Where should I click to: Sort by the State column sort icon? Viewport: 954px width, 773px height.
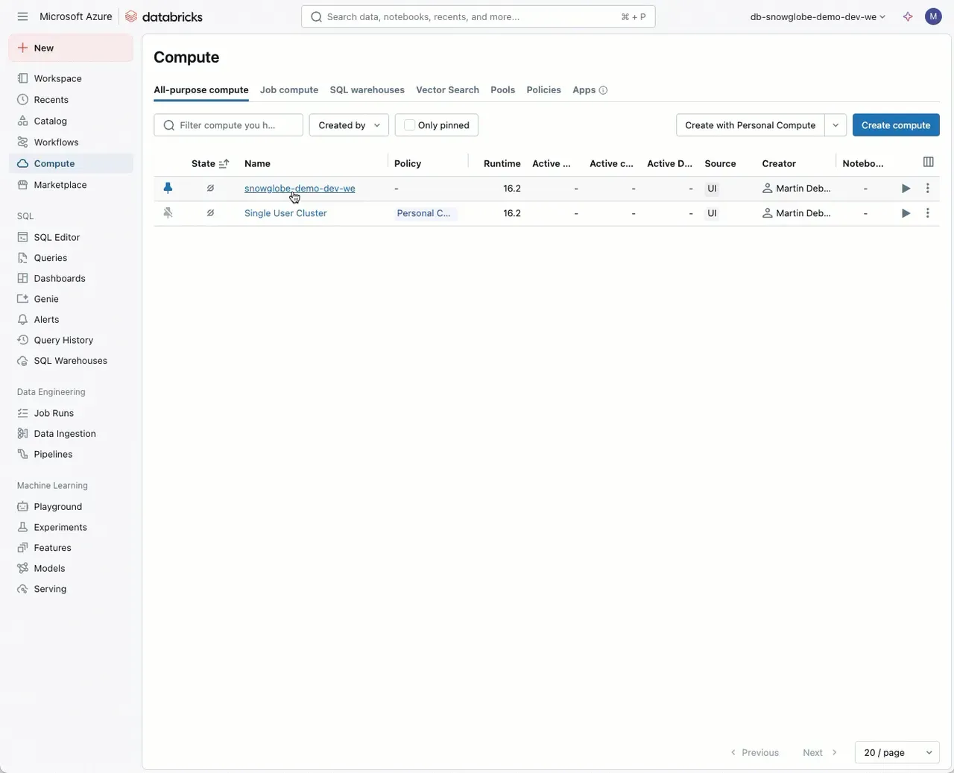224,163
